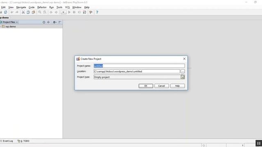Open the Help menu

tap(87, 7)
